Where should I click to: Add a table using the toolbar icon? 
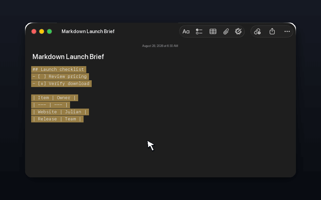click(x=213, y=31)
